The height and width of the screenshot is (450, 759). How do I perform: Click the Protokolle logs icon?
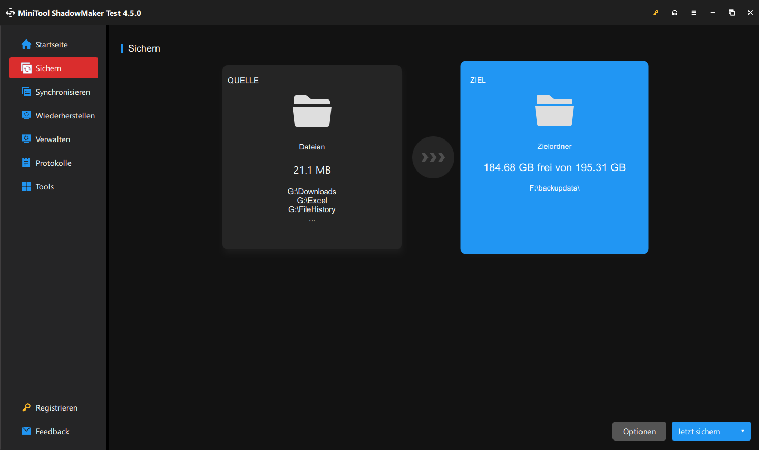tap(26, 163)
